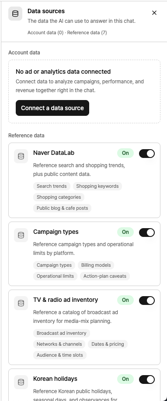The width and height of the screenshot is (167, 401).
Task: Select the Dates & pricing tag
Action: [x=108, y=344]
